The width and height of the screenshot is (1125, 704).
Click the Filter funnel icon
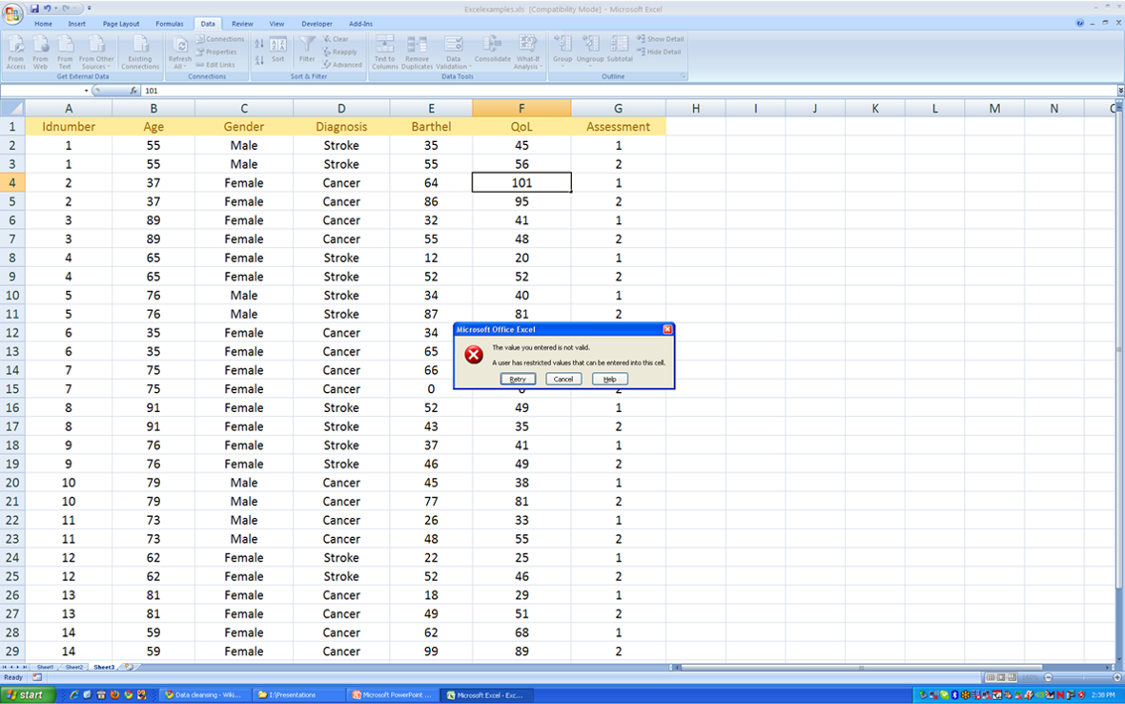pos(307,45)
